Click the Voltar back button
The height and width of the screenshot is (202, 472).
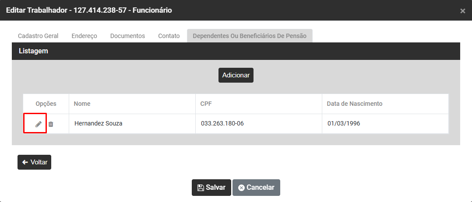pos(35,162)
